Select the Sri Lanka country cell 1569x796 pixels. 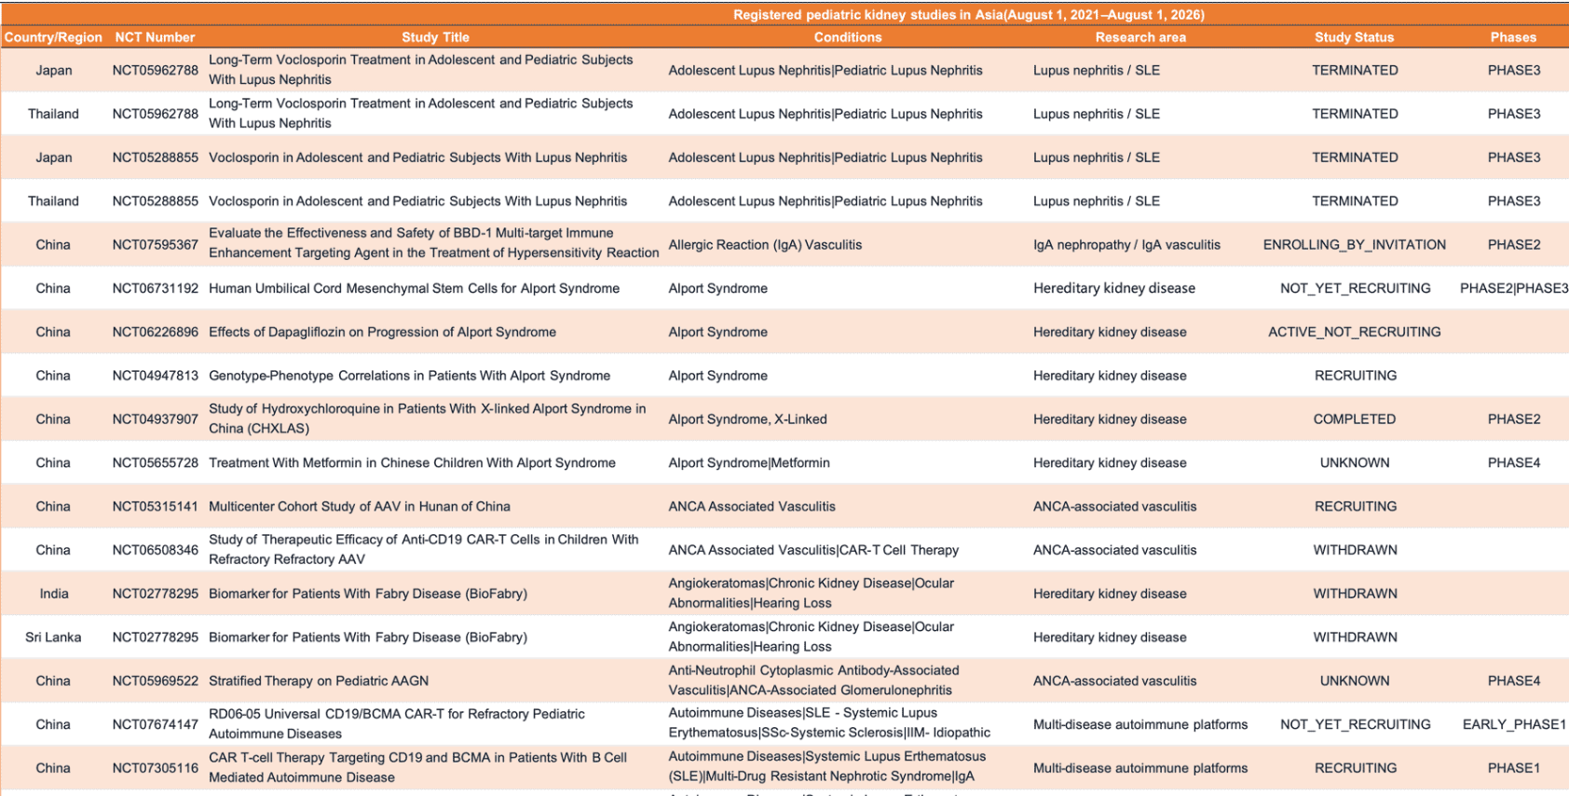tap(53, 638)
